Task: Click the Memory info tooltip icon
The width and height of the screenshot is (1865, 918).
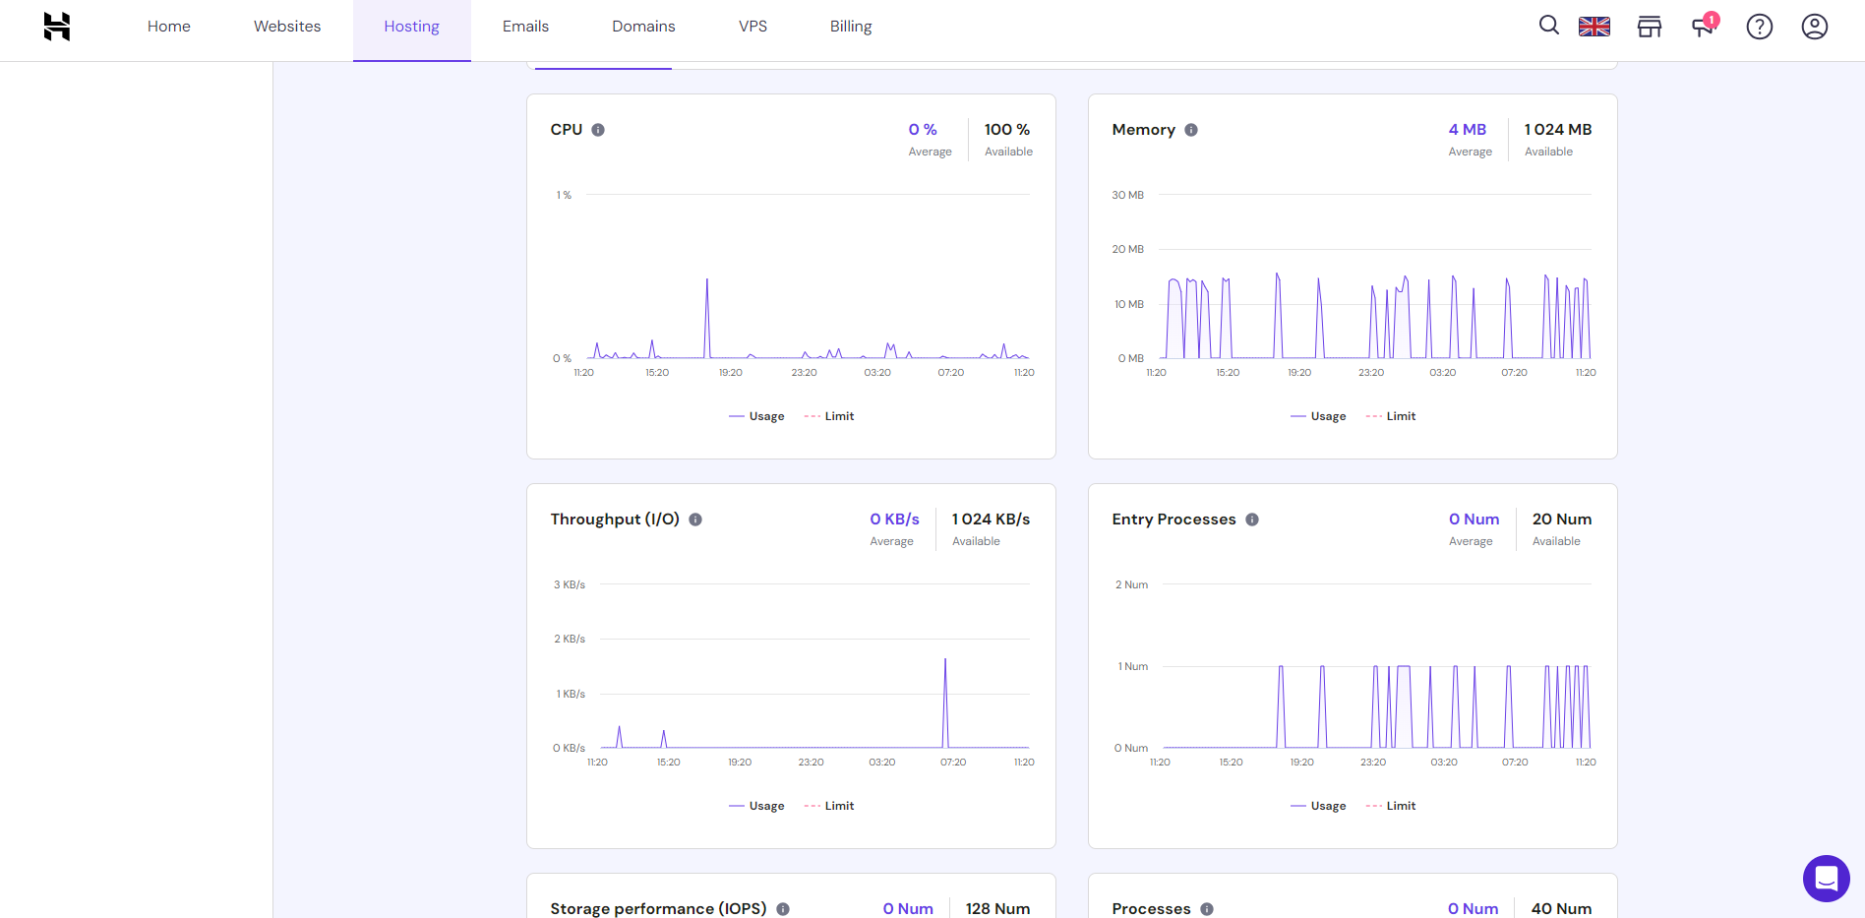Action: click(1191, 129)
